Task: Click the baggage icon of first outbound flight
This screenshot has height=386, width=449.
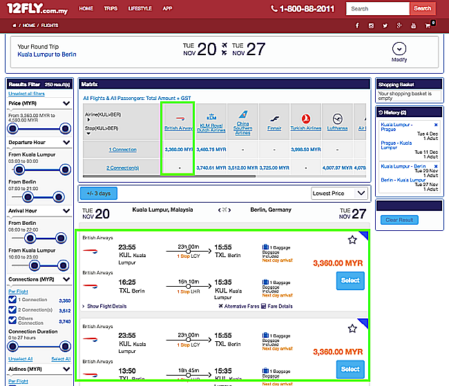Action: tap(265, 247)
